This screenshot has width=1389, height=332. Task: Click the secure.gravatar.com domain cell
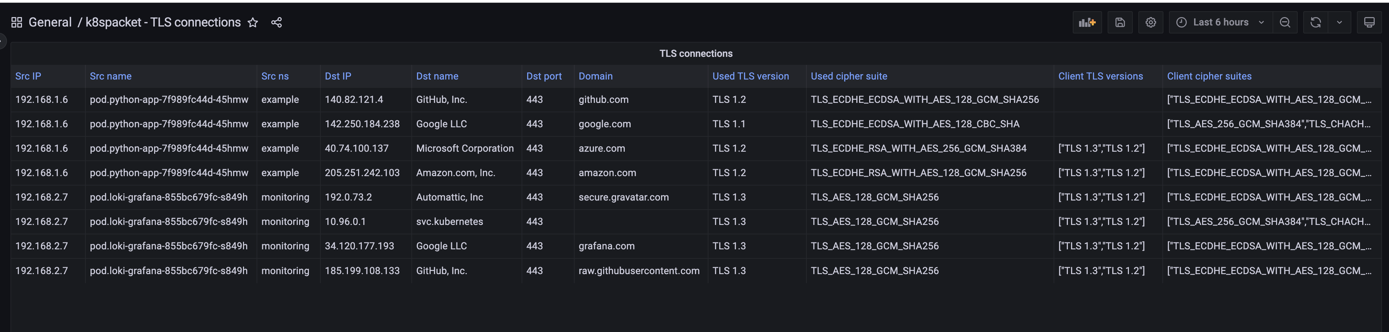640,197
